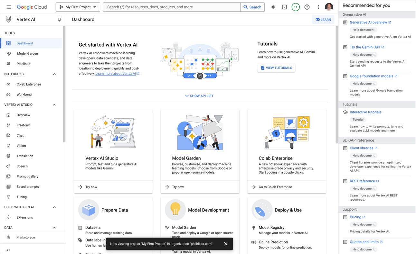Click the Prompt gallery icon

[8, 177]
